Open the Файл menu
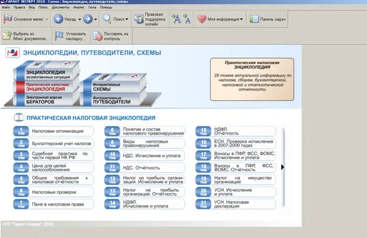Viewport: 367px width, 238px height. (6, 7)
